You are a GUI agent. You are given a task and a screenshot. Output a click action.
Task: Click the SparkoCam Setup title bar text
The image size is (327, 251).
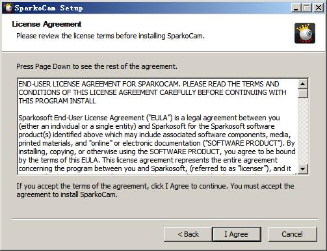click(x=49, y=8)
